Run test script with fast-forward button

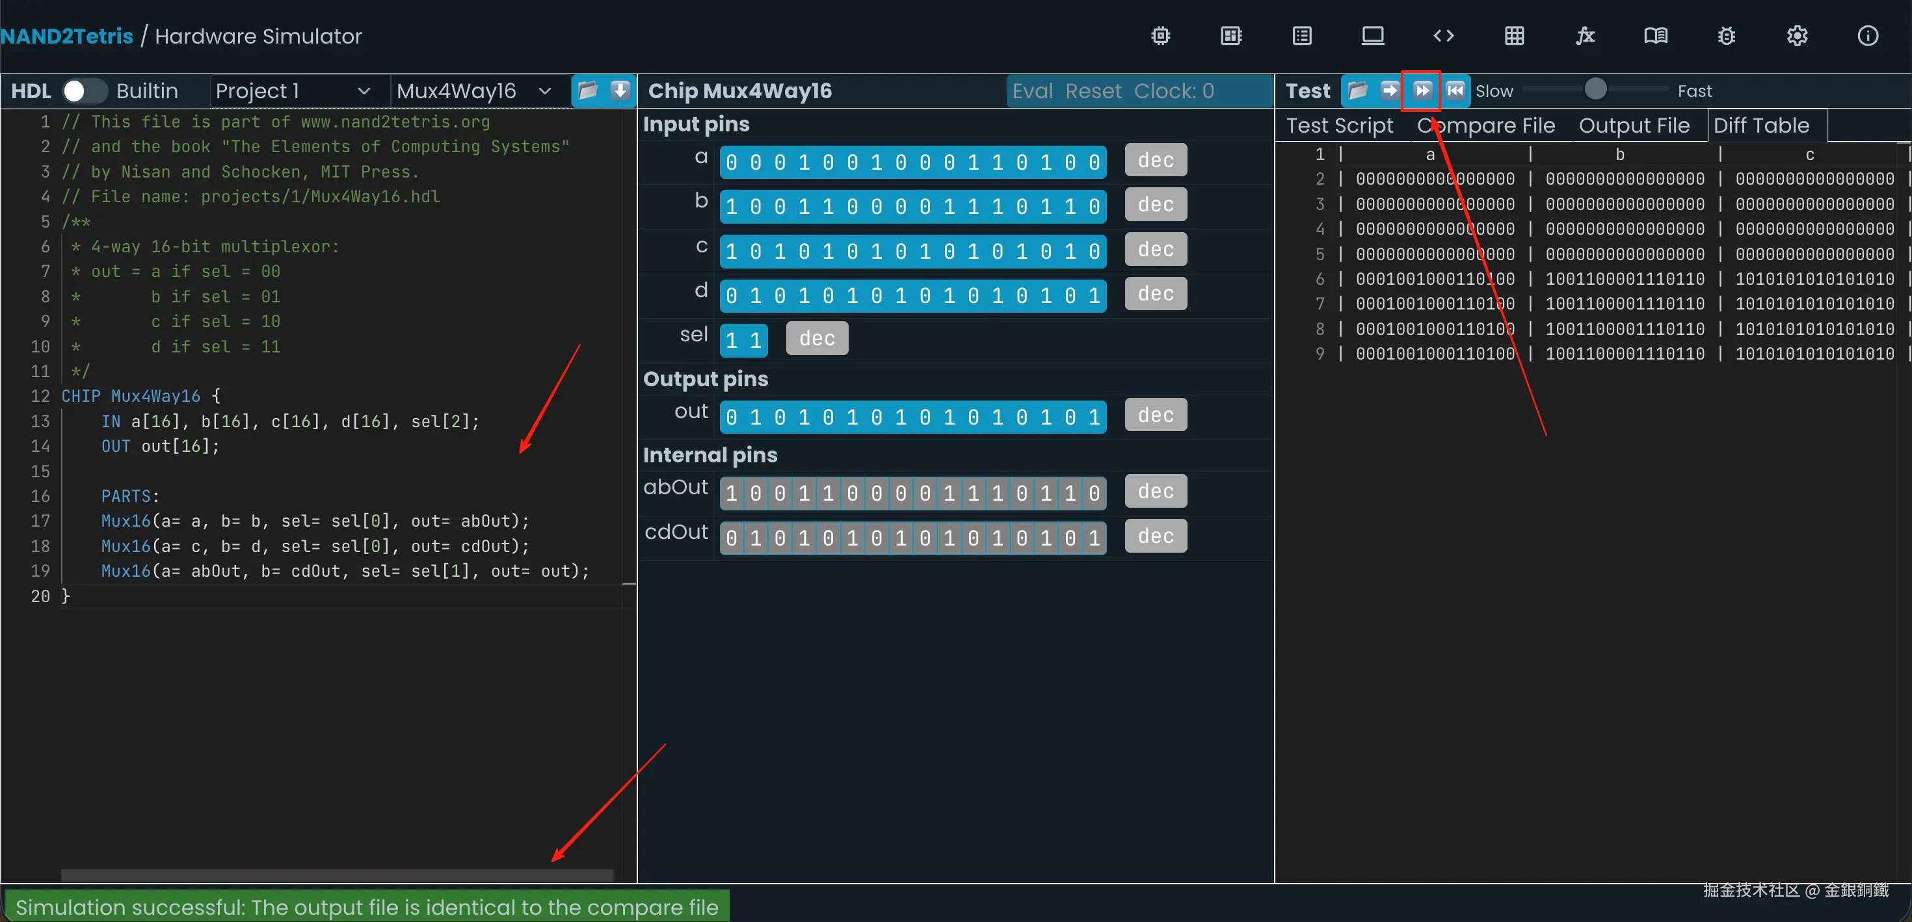click(x=1422, y=90)
